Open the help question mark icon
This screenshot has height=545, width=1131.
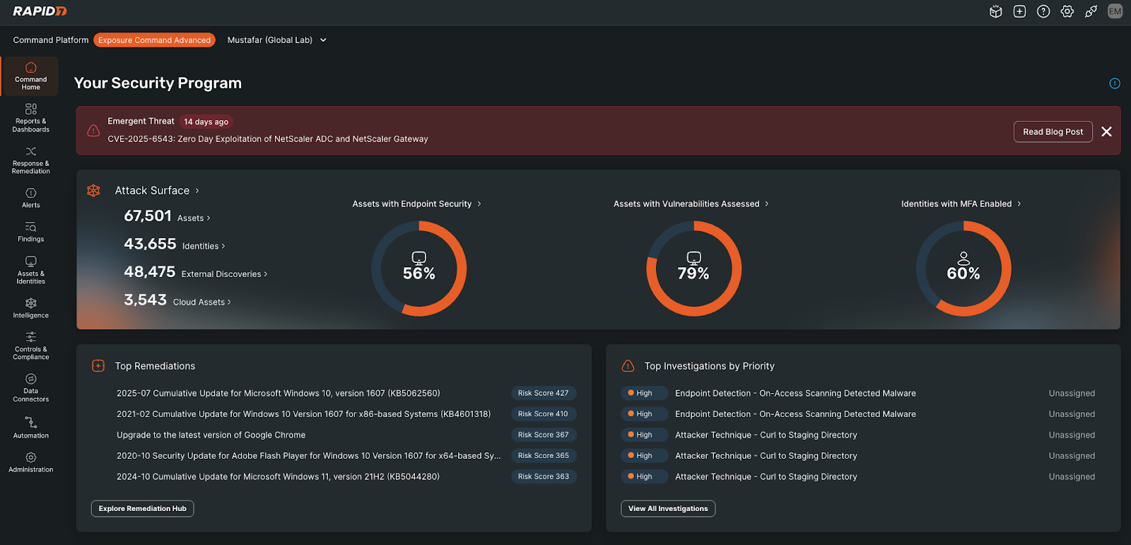pyautogui.click(x=1043, y=11)
